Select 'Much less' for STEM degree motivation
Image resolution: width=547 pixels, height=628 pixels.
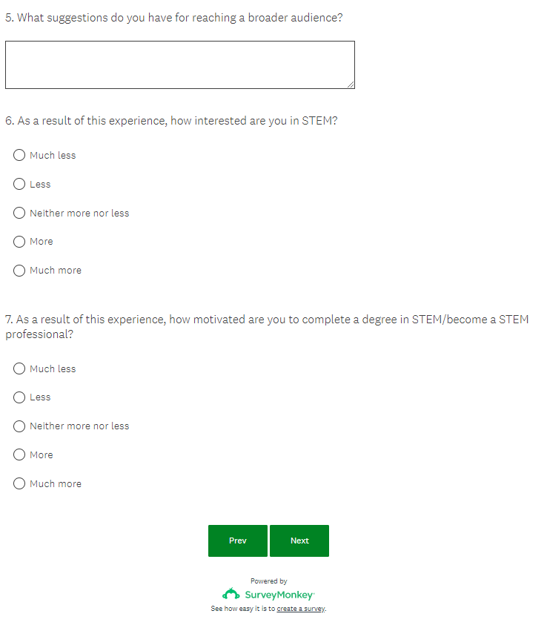19,368
